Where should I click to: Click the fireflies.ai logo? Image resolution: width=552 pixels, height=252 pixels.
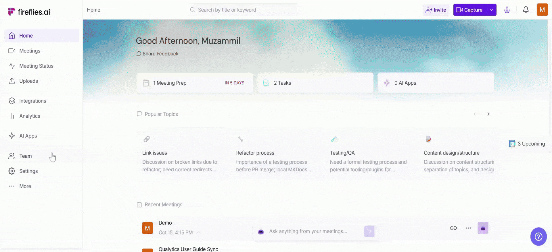point(29,12)
